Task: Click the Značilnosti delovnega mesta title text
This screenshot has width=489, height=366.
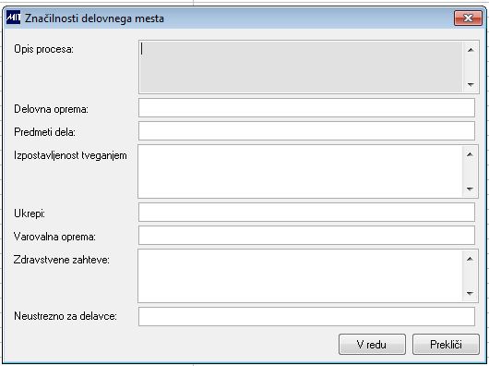Action: click(x=94, y=18)
